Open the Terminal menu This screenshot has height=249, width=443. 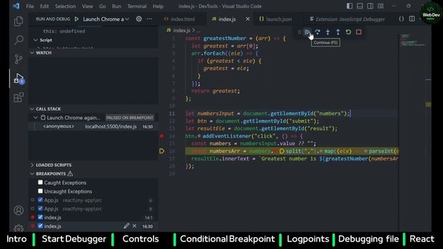tap(137, 6)
